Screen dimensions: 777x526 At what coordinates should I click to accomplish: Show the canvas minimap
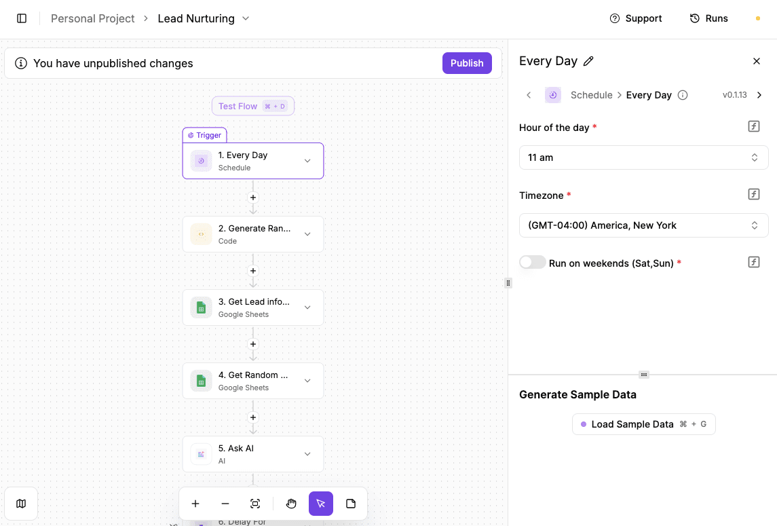(x=21, y=504)
